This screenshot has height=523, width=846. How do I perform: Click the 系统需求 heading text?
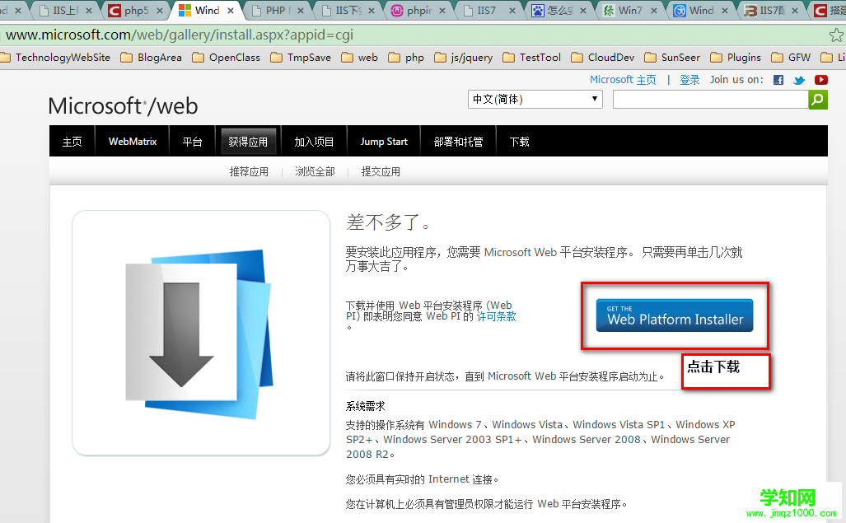(x=365, y=406)
